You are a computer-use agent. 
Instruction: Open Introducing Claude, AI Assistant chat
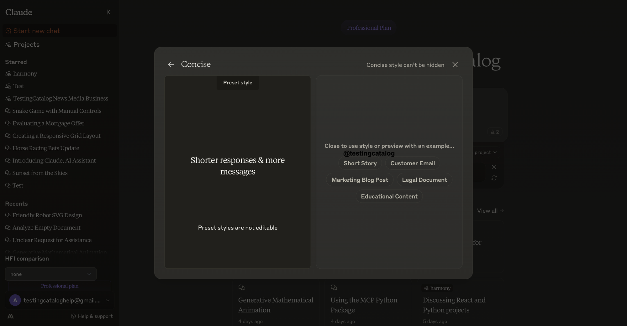[51, 161]
